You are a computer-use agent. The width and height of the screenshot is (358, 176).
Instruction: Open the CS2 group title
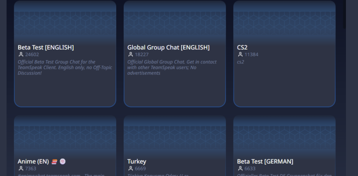(242, 47)
